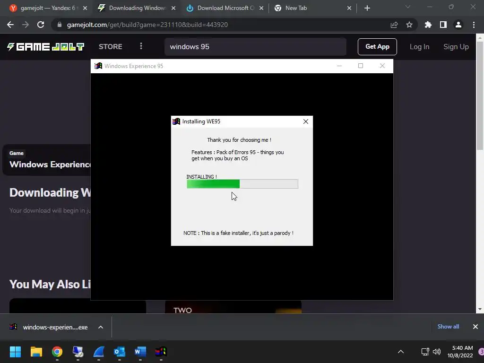Screen dimensions: 484x363
Task: Click the address bar URL
Action: click(x=147, y=25)
